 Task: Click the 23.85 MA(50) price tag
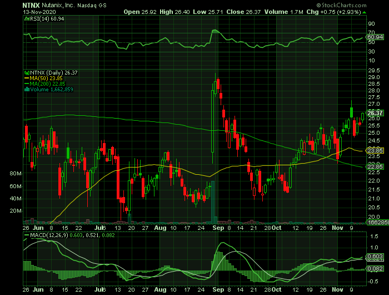pyautogui.click(x=375, y=151)
